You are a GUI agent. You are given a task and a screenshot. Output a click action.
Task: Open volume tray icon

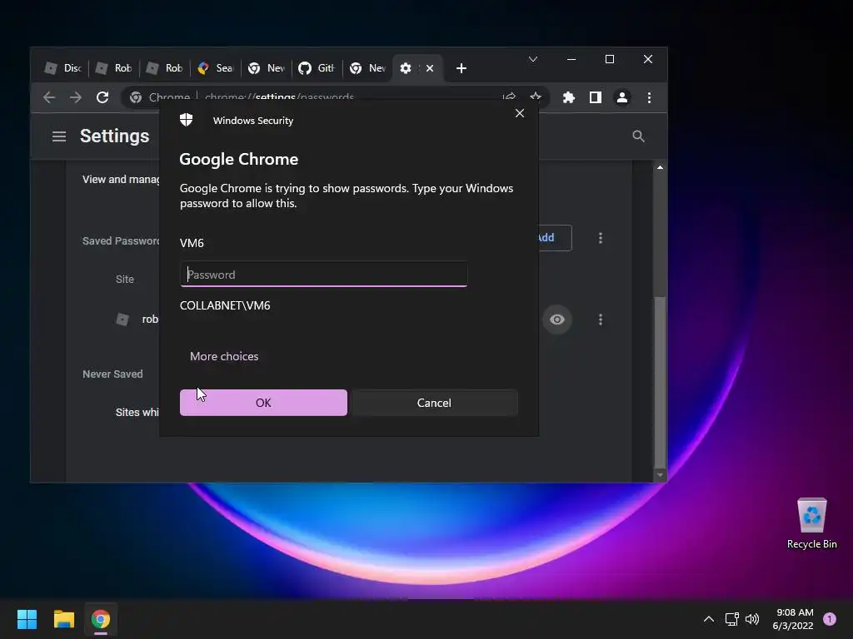(752, 619)
